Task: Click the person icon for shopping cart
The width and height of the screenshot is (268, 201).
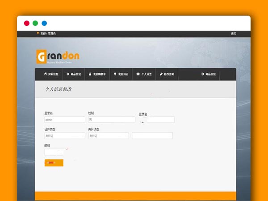Action: tap(90, 74)
